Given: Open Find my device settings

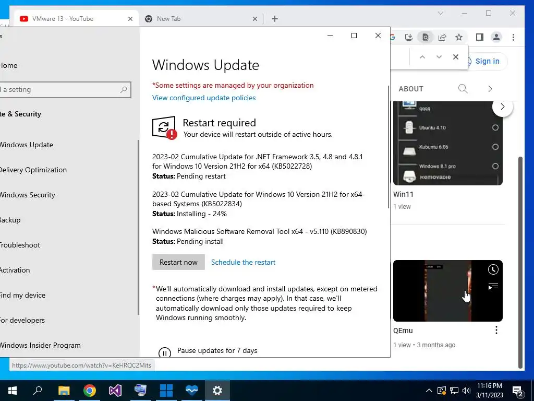Looking at the screenshot, I should (x=22, y=295).
